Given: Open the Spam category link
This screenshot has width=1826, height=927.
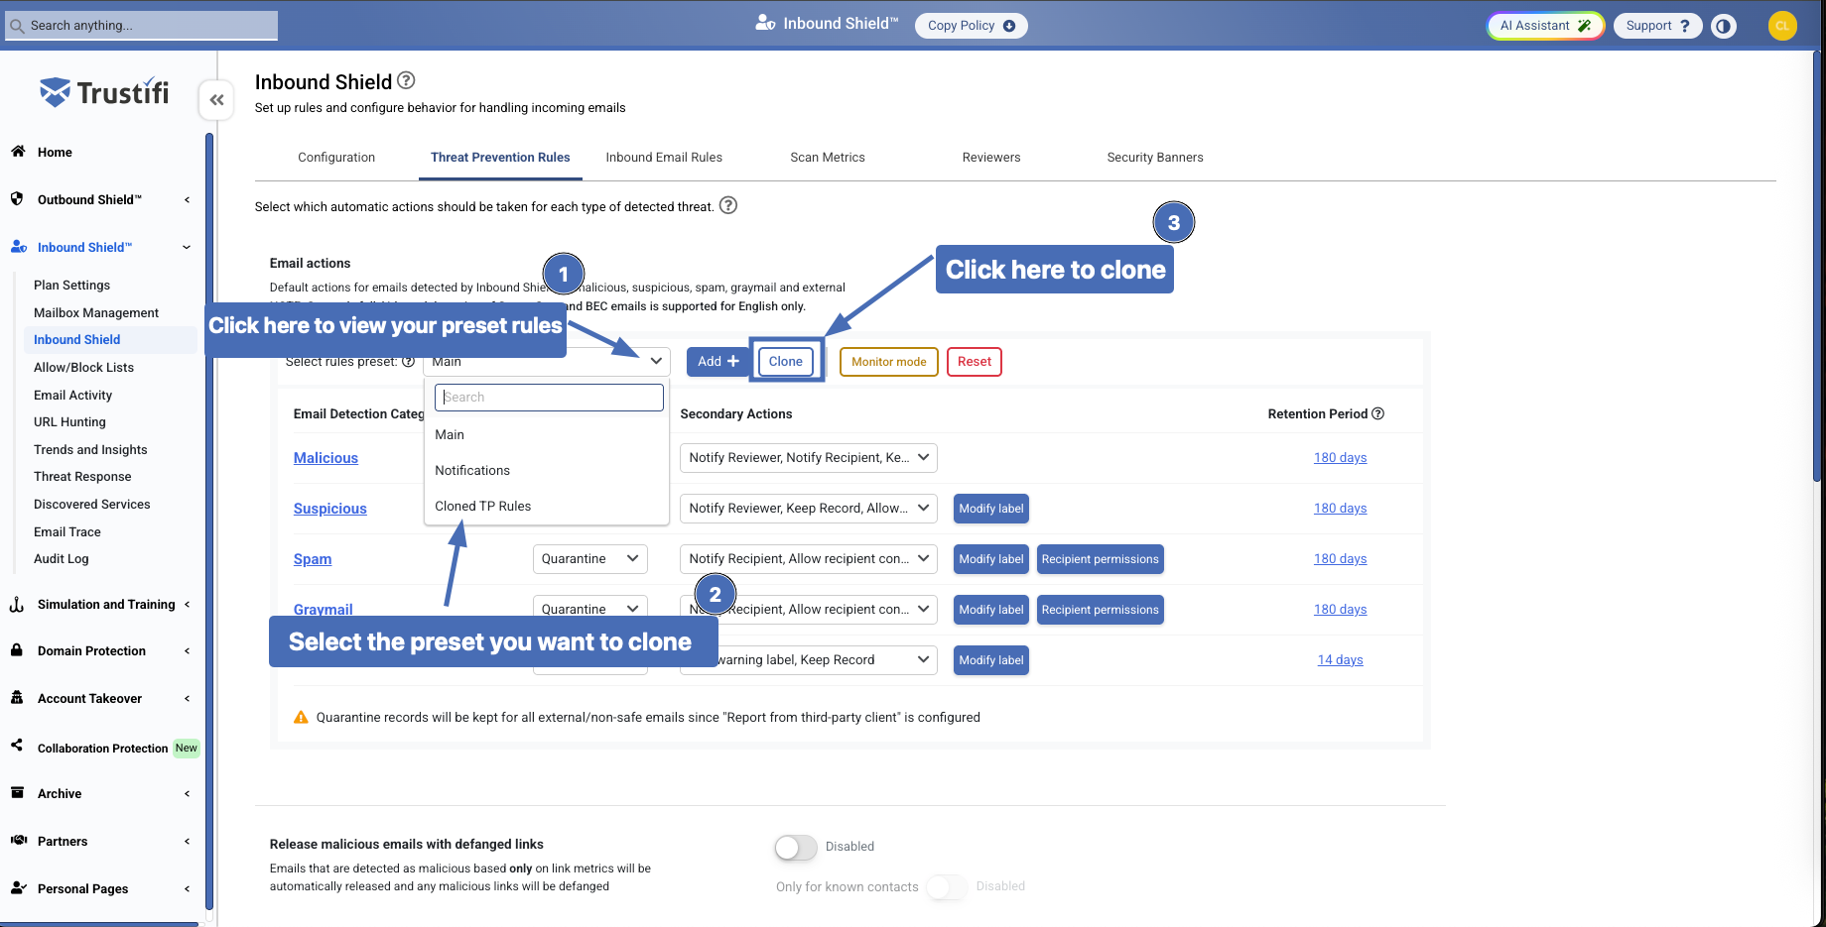Looking at the screenshot, I should pyautogui.click(x=313, y=559).
